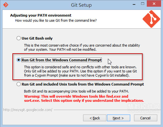Select Run Git from Windows Command Prompt radio
The height and width of the screenshot is (127, 163).
[x=18, y=60]
